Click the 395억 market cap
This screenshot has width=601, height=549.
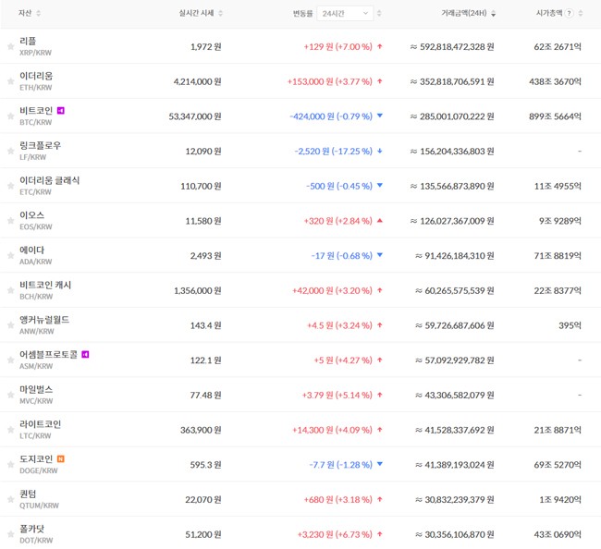point(570,325)
